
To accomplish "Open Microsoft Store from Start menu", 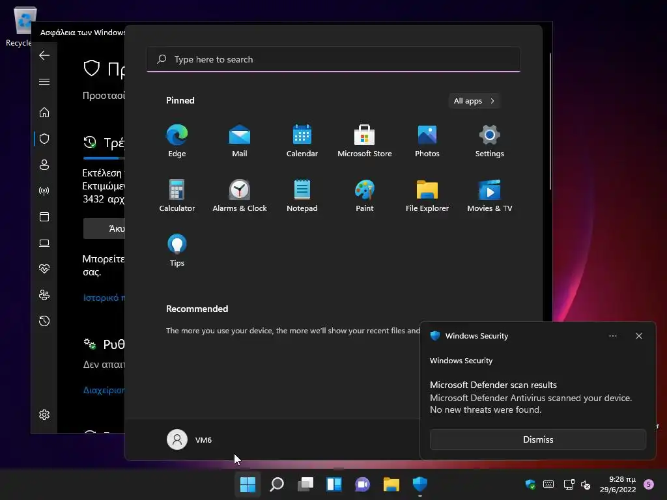I will [365, 141].
